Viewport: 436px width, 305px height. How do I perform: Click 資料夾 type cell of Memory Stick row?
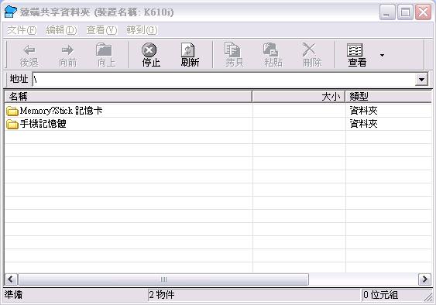pos(363,111)
